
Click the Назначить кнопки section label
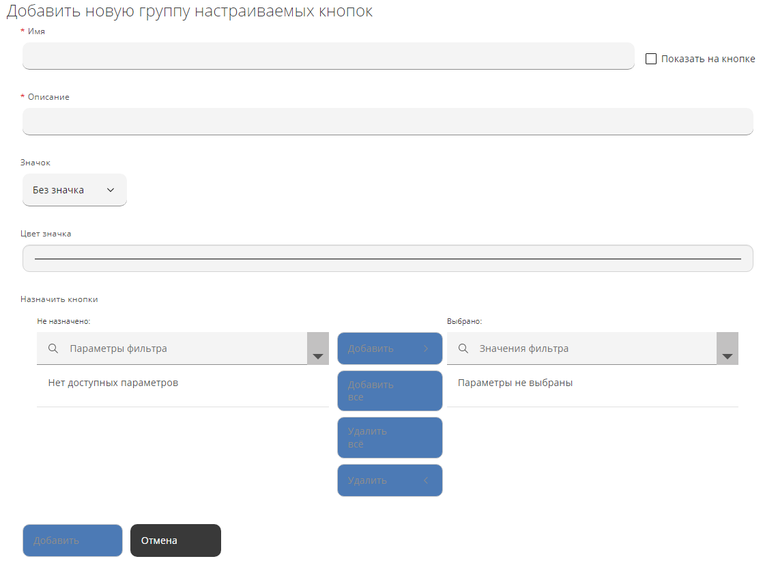click(59, 299)
